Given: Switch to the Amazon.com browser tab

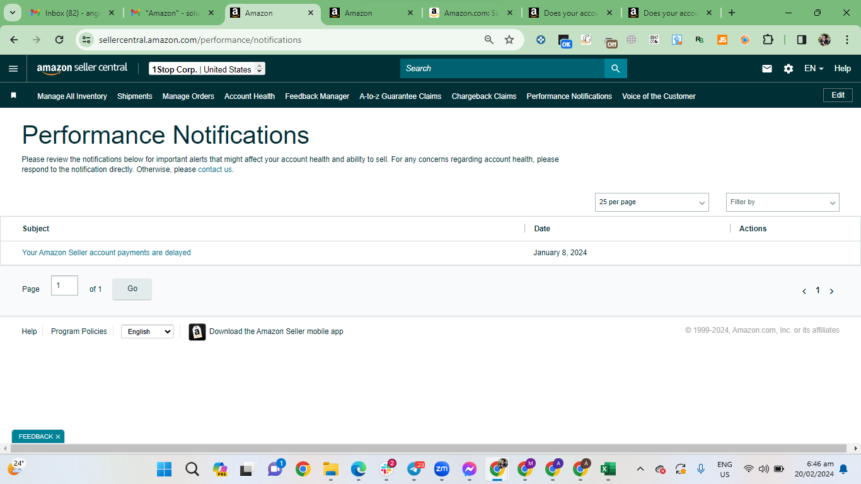Looking at the screenshot, I should [x=471, y=13].
